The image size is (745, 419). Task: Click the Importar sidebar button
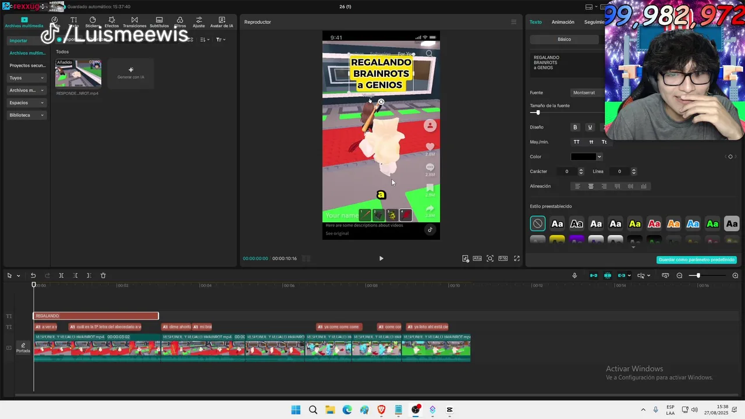tap(27, 41)
